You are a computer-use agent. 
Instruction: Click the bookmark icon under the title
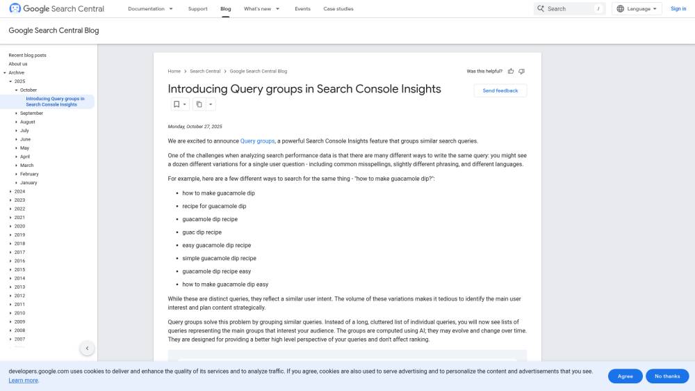177,104
